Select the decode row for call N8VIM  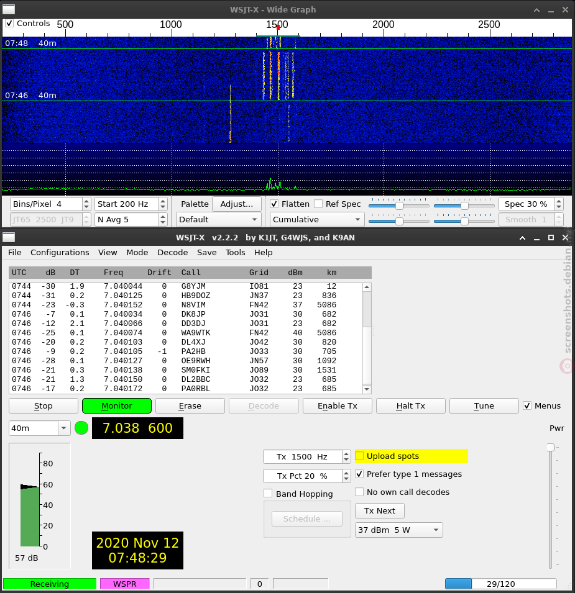click(x=185, y=305)
